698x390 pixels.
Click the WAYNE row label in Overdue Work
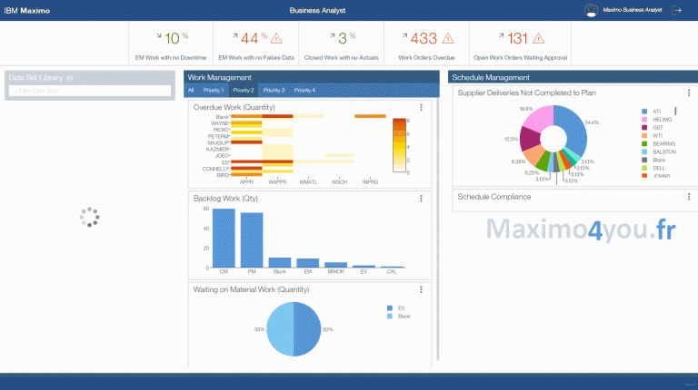point(219,123)
